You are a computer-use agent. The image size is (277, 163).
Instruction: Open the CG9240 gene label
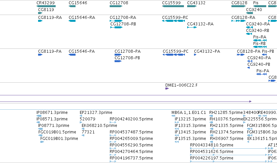pos(254,9)
